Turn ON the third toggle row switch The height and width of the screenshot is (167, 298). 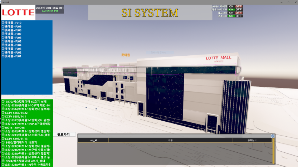[x=231, y=13]
